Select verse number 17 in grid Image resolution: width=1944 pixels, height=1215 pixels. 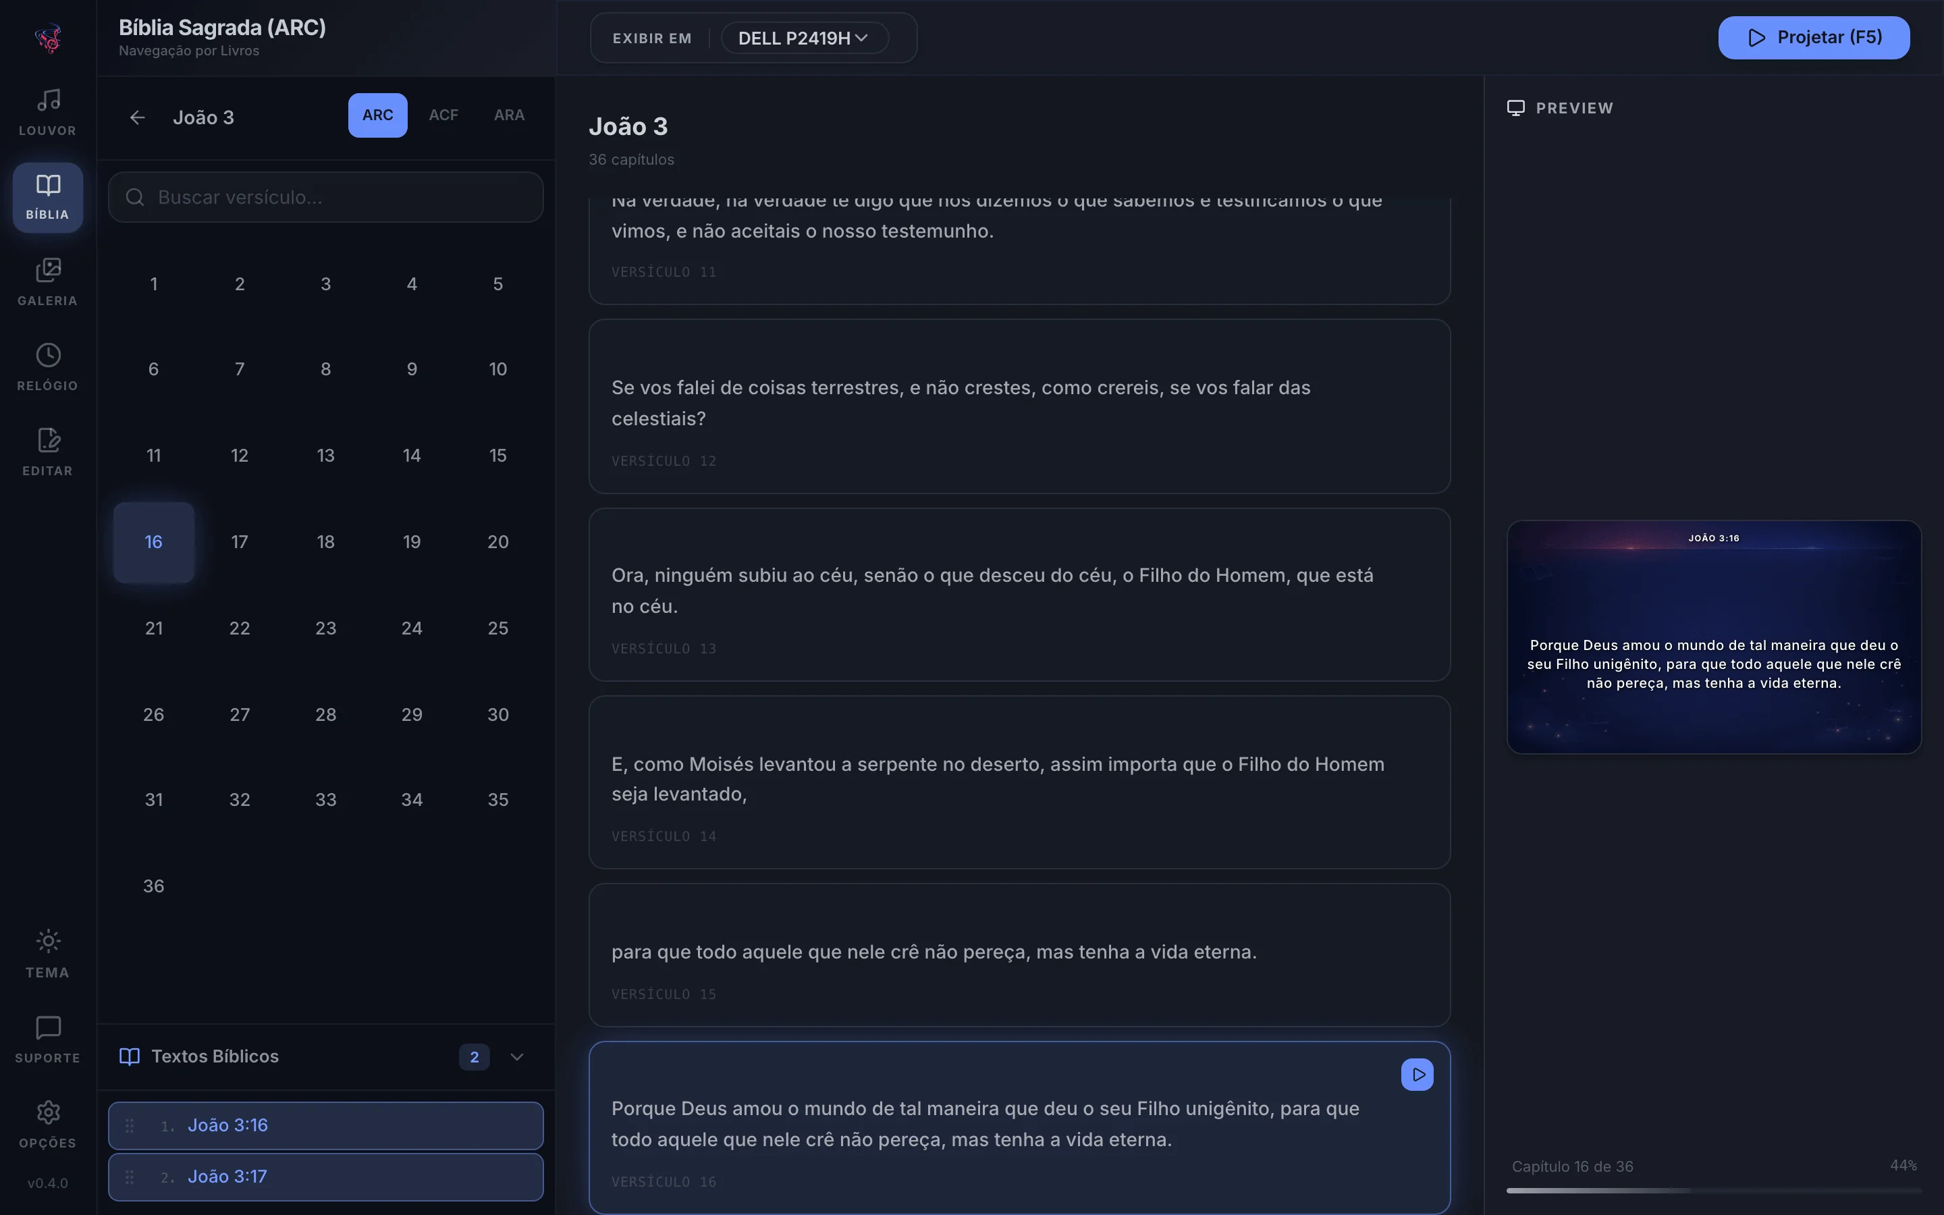tap(240, 541)
